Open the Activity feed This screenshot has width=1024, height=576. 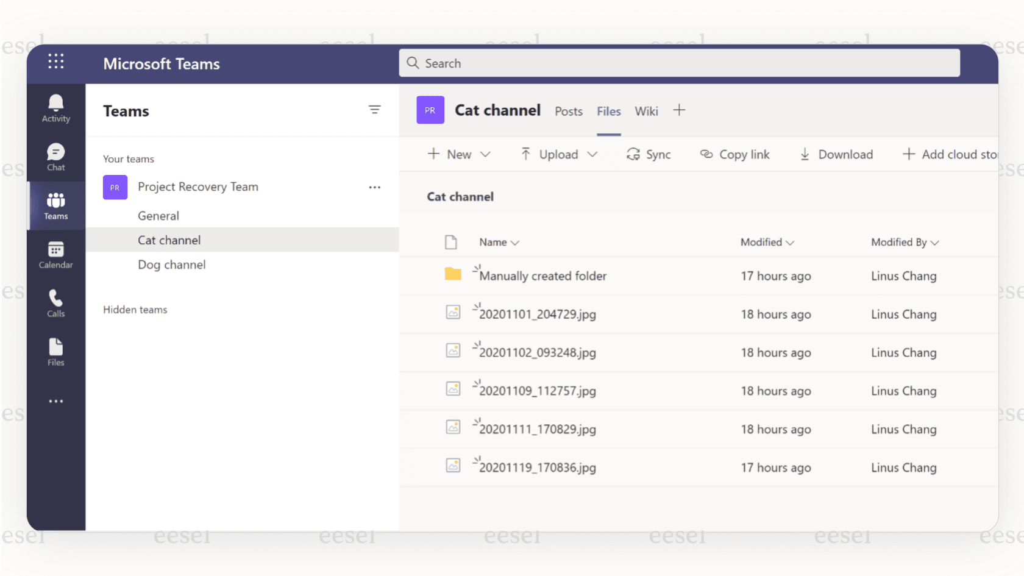(55, 107)
